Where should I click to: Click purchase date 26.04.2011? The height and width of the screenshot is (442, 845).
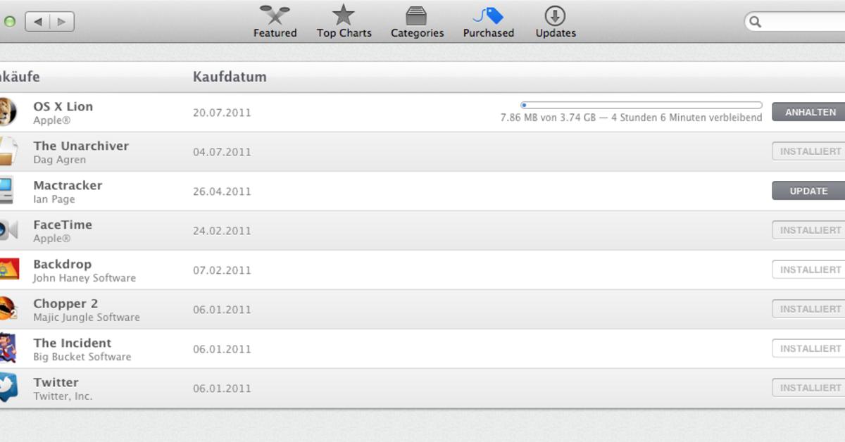tap(222, 191)
